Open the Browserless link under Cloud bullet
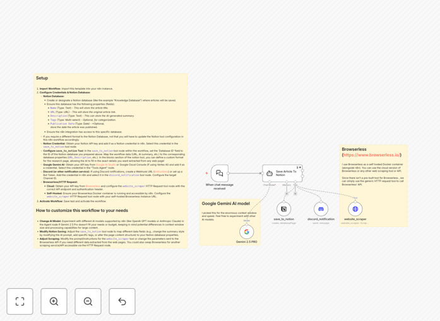The image size is (440, 321). (x=93, y=186)
